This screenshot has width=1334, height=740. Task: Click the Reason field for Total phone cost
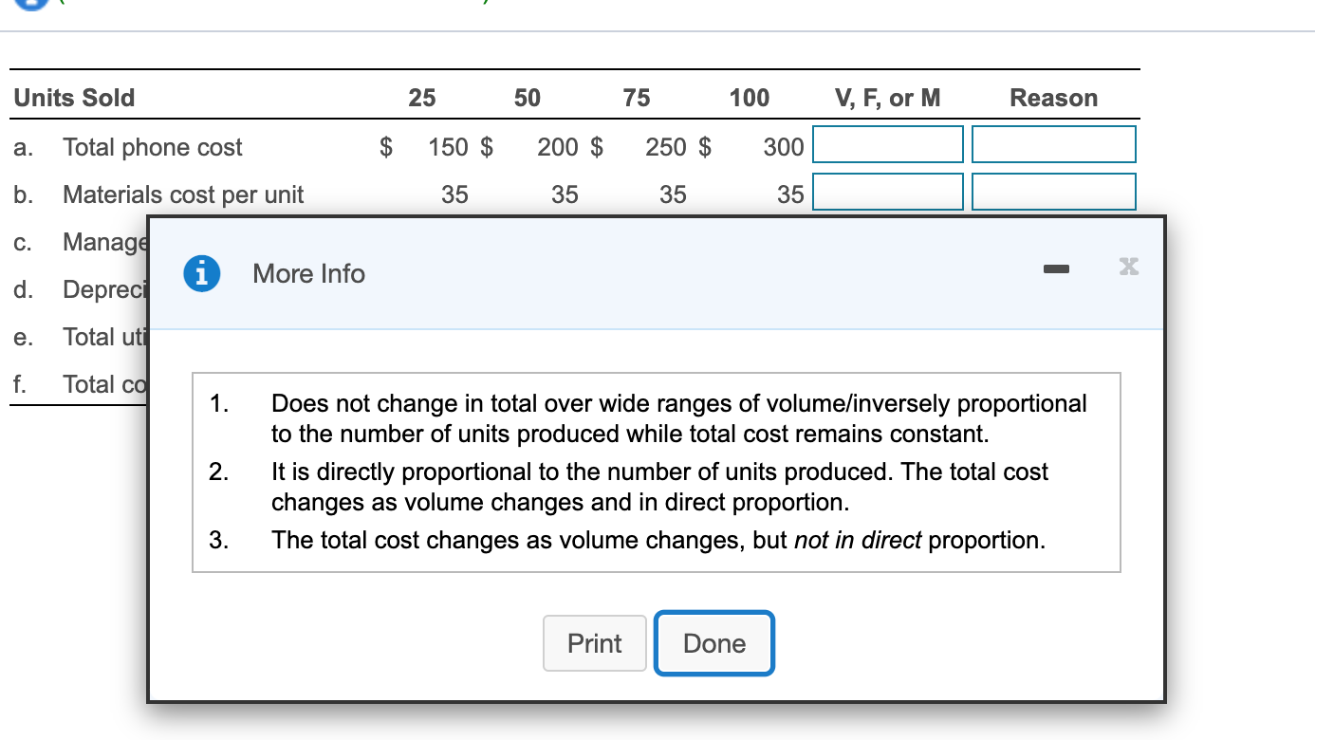click(1053, 144)
